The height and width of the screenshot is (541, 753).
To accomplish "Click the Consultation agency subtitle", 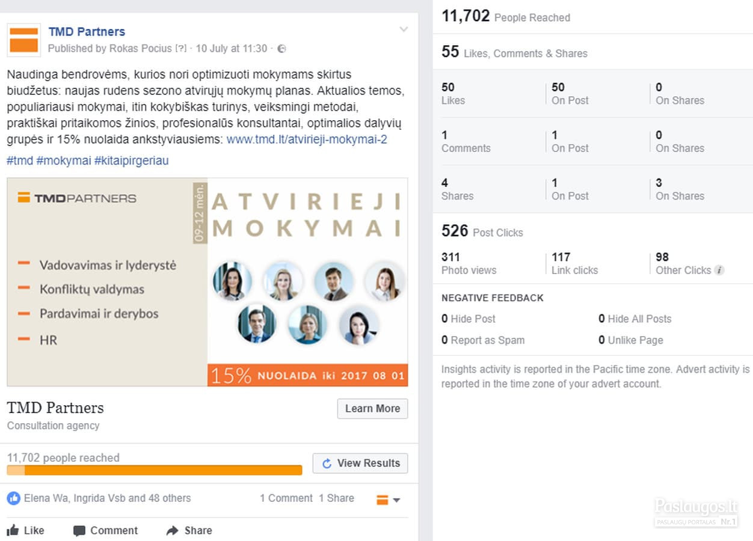I will coord(54,426).
